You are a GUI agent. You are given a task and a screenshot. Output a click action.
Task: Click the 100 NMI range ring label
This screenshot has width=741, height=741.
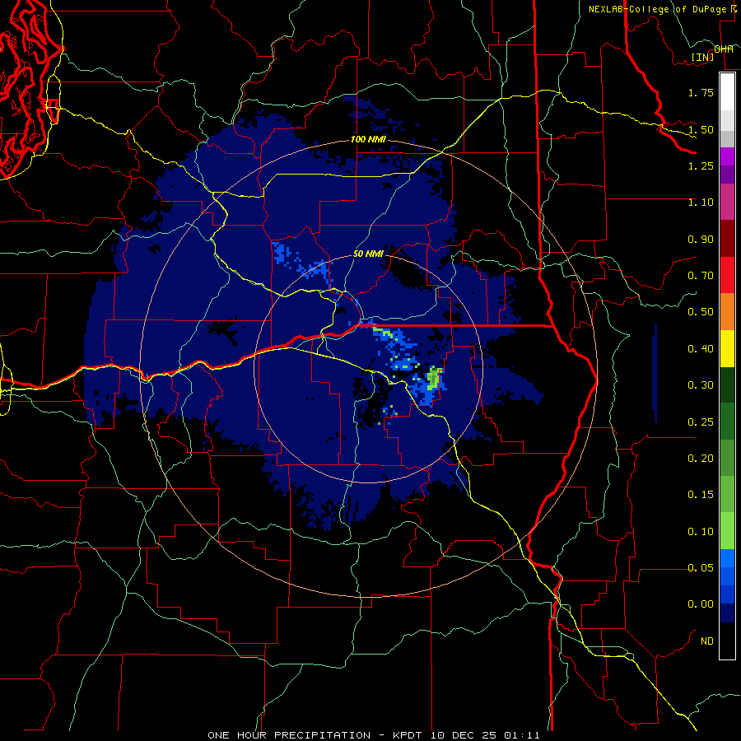(368, 139)
